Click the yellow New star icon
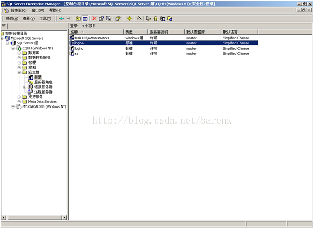314x230 pixels. [x=129, y=19]
